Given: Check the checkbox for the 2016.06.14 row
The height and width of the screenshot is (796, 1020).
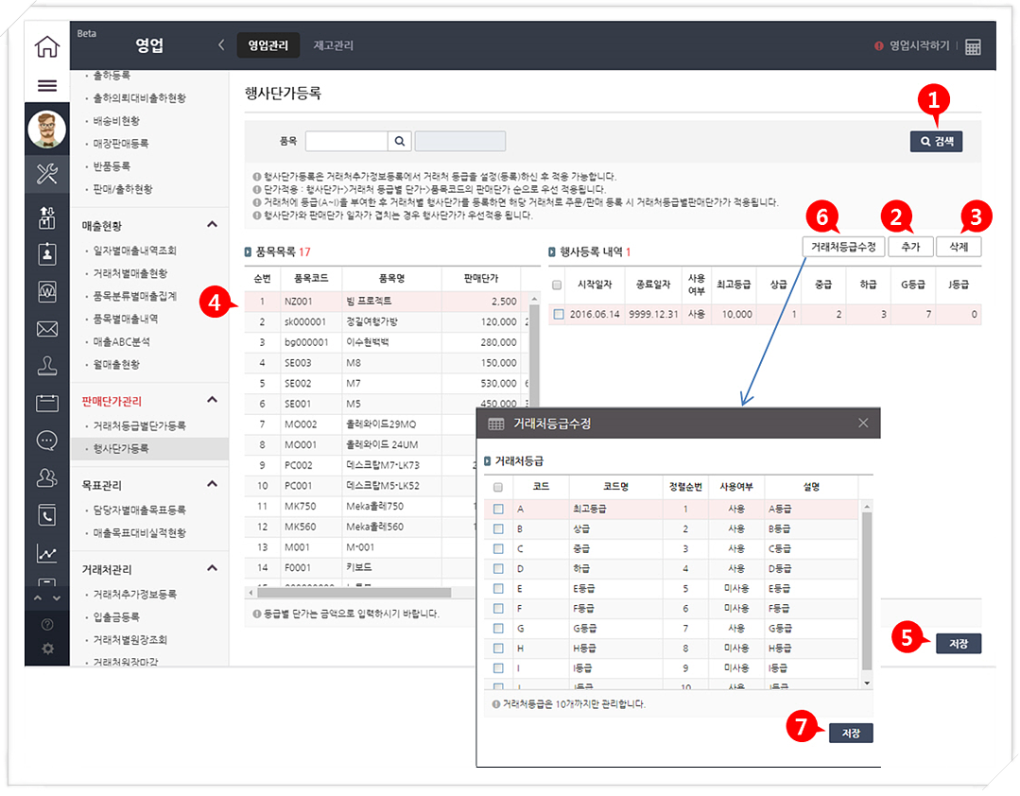Looking at the screenshot, I should 558,315.
